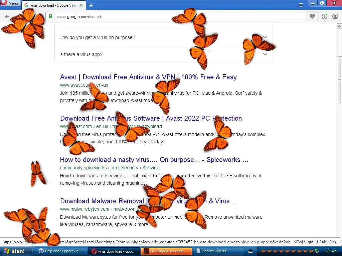This screenshot has height=256, width=342.
Task: Restore down the Opera browser window
Action: click(x=322, y=3)
